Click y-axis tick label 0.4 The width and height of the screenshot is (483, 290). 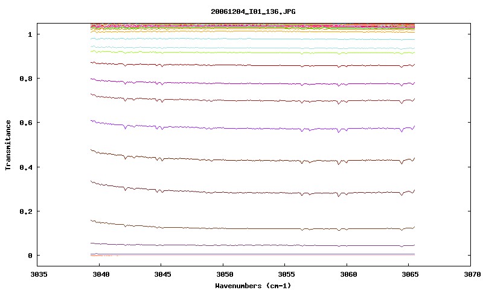point(26,167)
